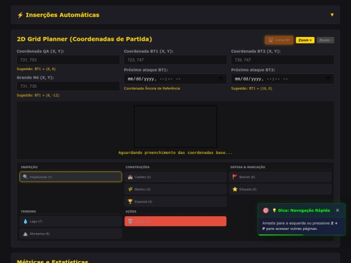Click the target icon in the tip popup
Screen dimensions: 351x263
(x=266, y=210)
